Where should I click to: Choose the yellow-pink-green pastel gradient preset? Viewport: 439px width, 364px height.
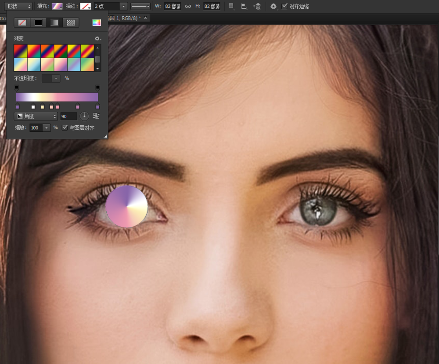pyautogui.click(x=47, y=65)
